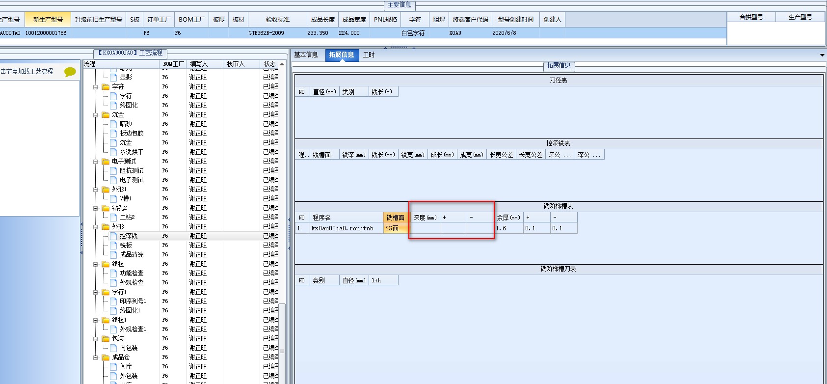Collapse the 成品仓 tree group

96,357
